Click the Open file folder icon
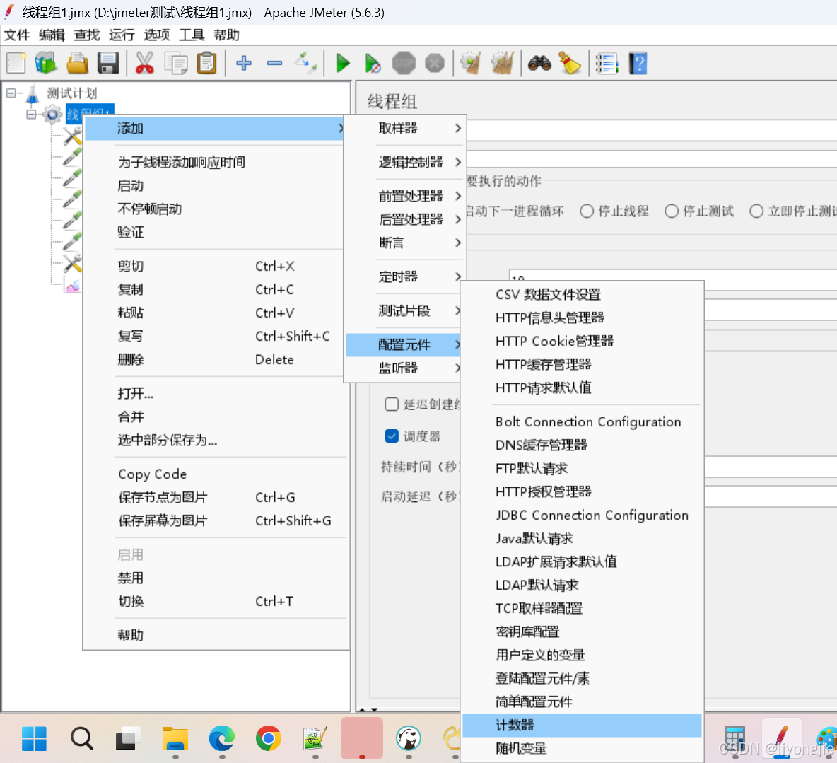Image resolution: width=837 pixels, height=763 pixels. click(77, 63)
